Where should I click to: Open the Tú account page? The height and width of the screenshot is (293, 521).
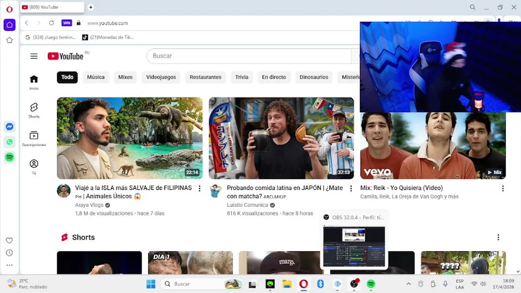tap(34, 167)
